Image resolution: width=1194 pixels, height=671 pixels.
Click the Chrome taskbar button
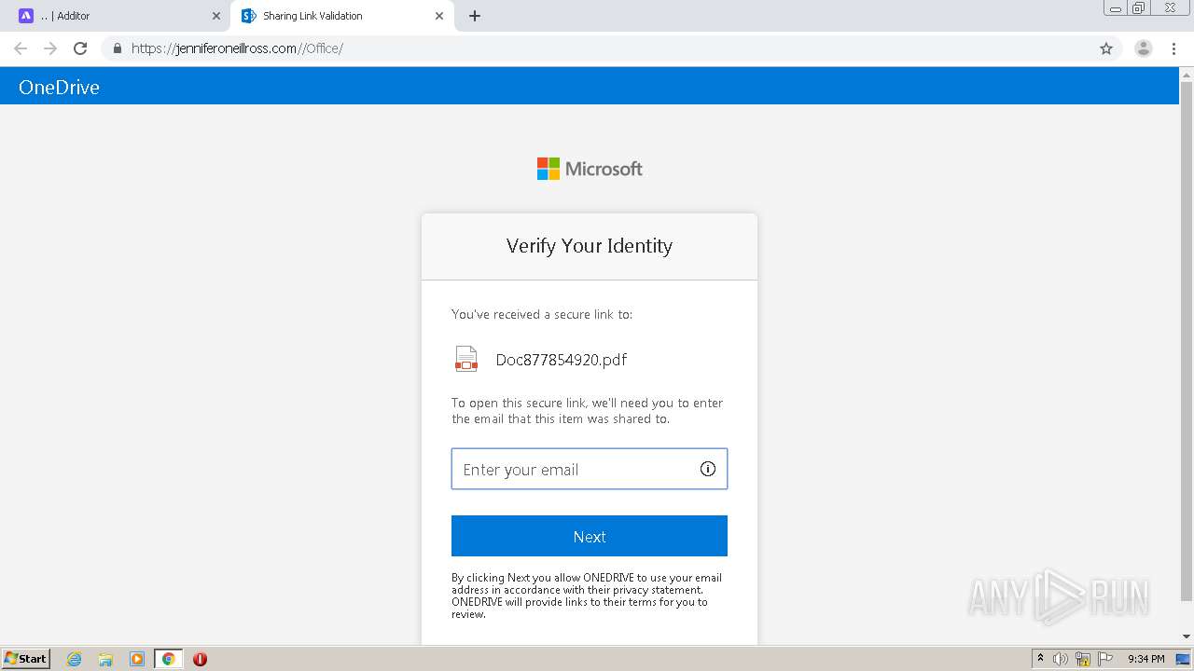pyautogui.click(x=168, y=659)
